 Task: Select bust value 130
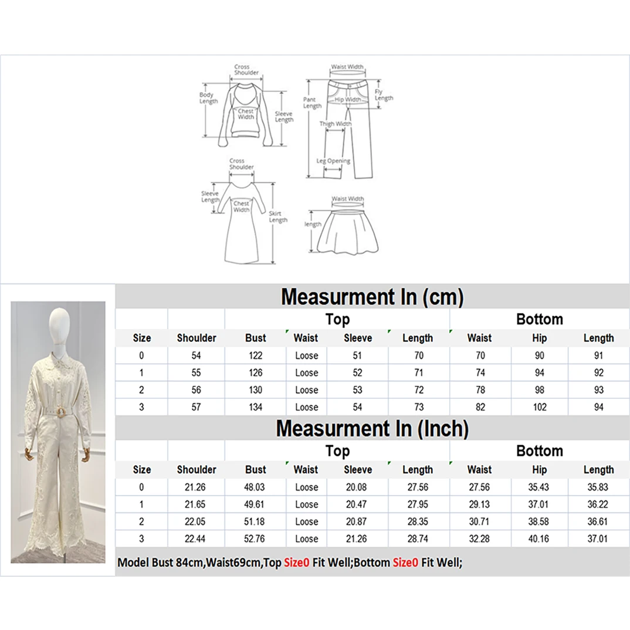click(x=256, y=390)
